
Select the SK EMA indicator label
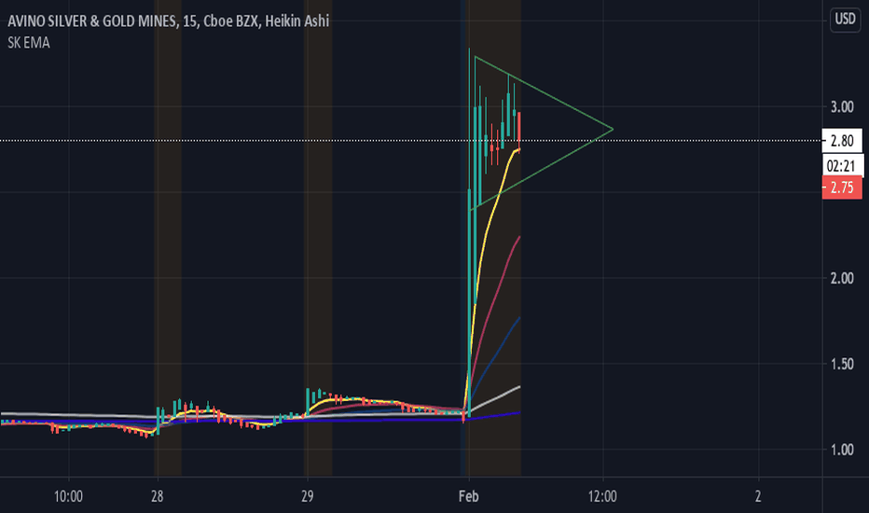(29, 43)
